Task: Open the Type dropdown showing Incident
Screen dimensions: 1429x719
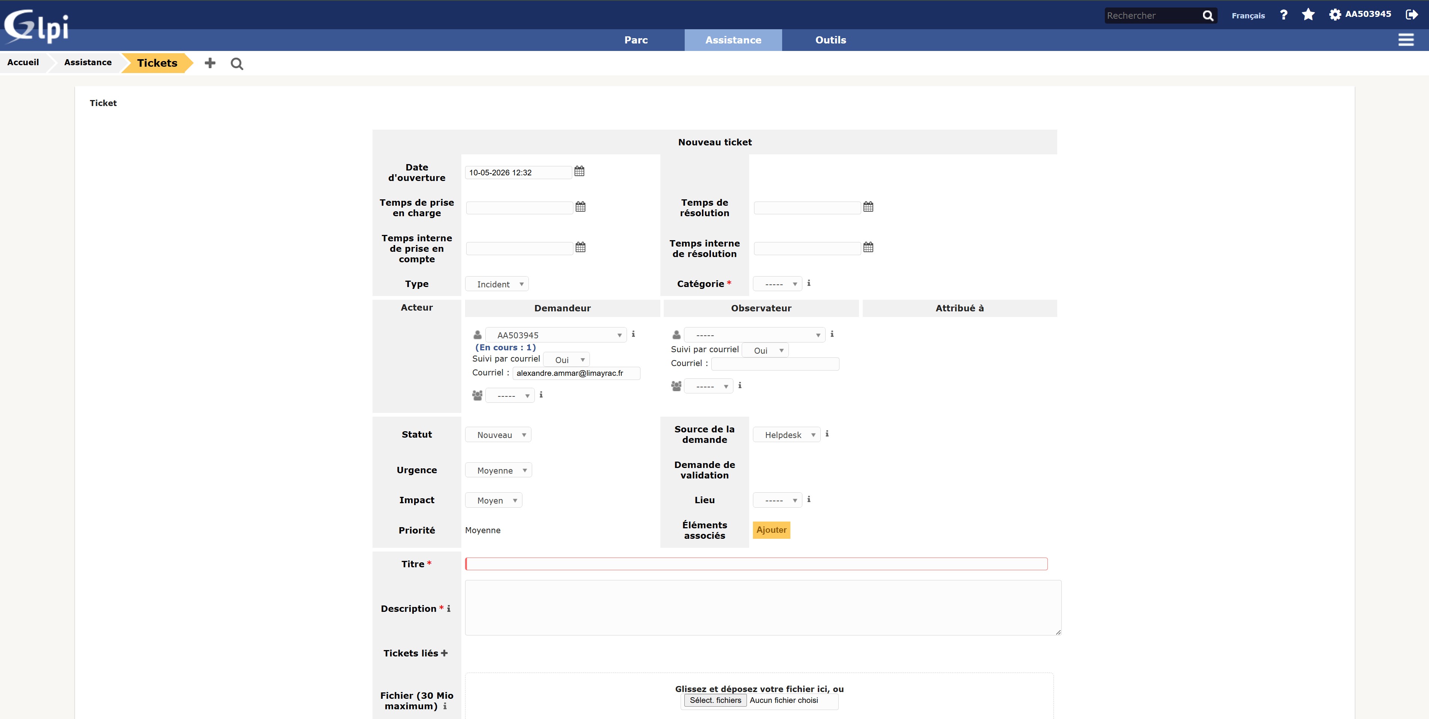Action: [x=497, y=284]
